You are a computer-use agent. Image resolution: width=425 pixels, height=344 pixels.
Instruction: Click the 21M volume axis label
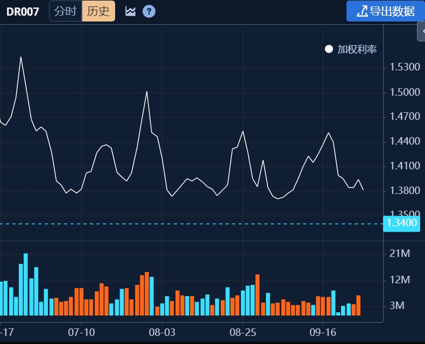click(400, 254)
